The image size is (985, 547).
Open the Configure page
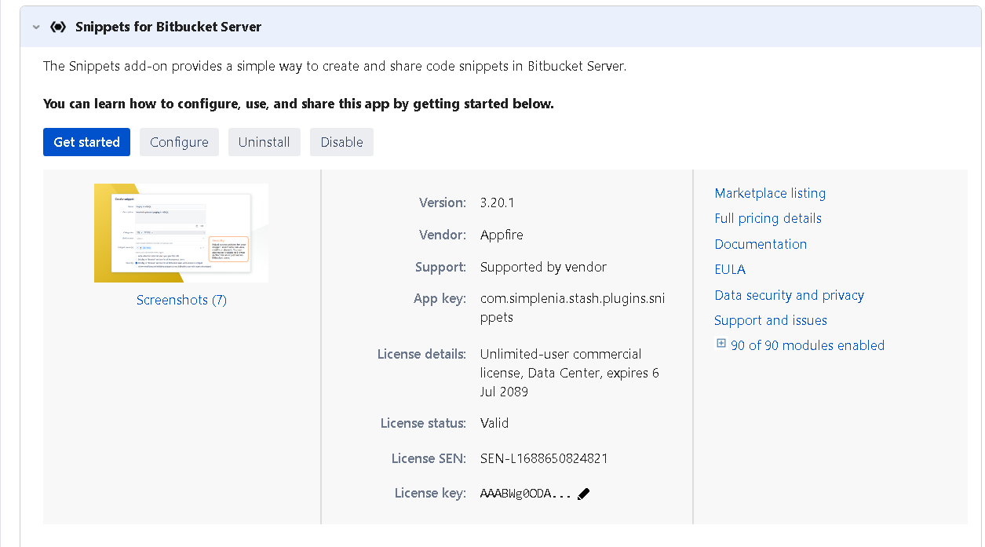click(179, 142)
